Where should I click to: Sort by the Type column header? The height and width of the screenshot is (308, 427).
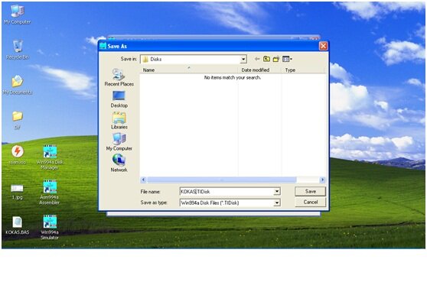[304, 70]
